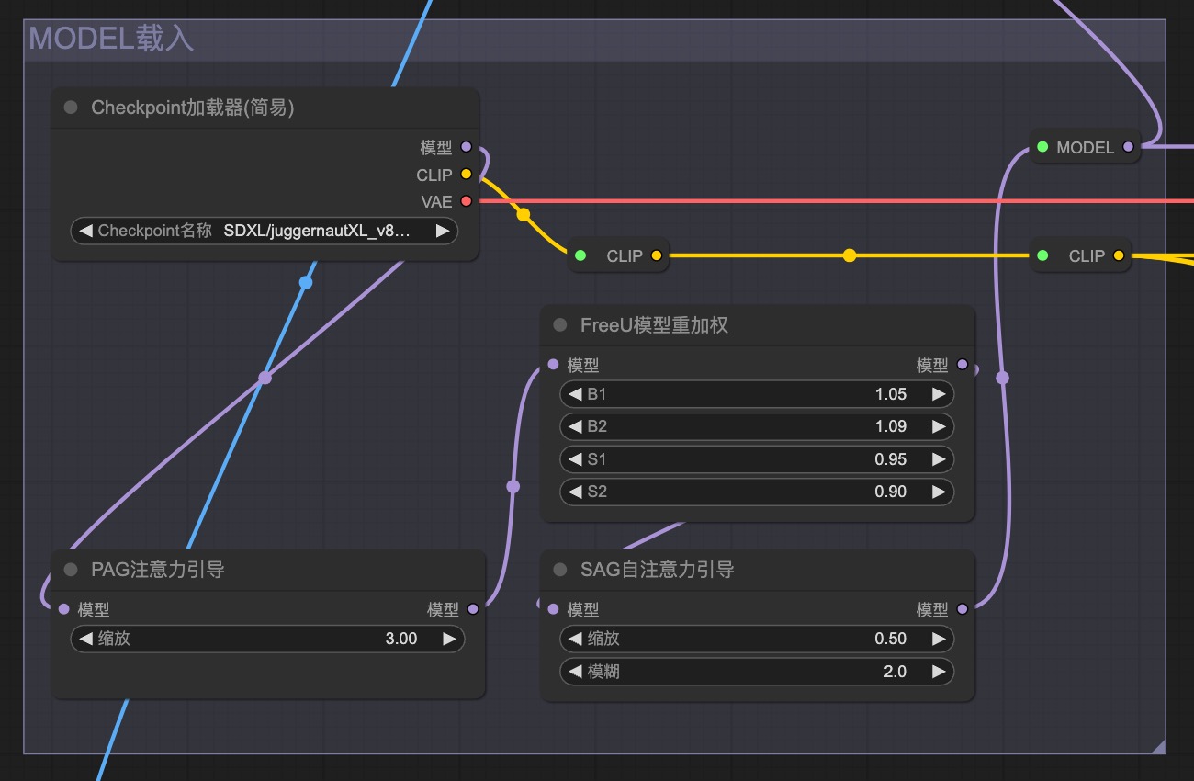Decrease PAG 缩放 with the left arrow
The image size is (1194, 781).
coord(86,639)
